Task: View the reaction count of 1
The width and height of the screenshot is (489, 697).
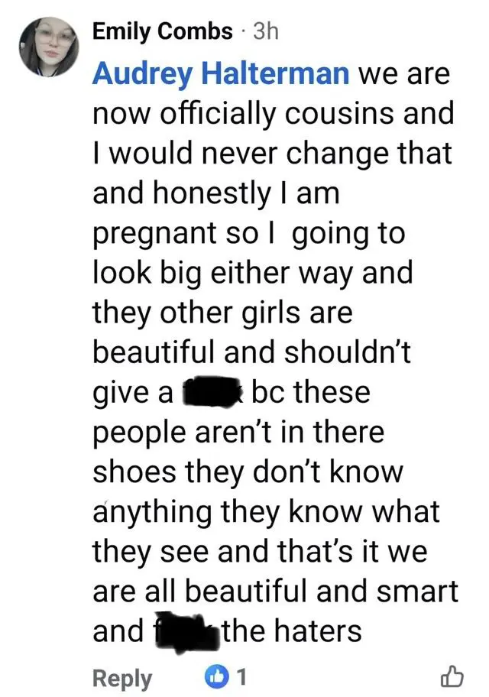Action: click(242, 676)
